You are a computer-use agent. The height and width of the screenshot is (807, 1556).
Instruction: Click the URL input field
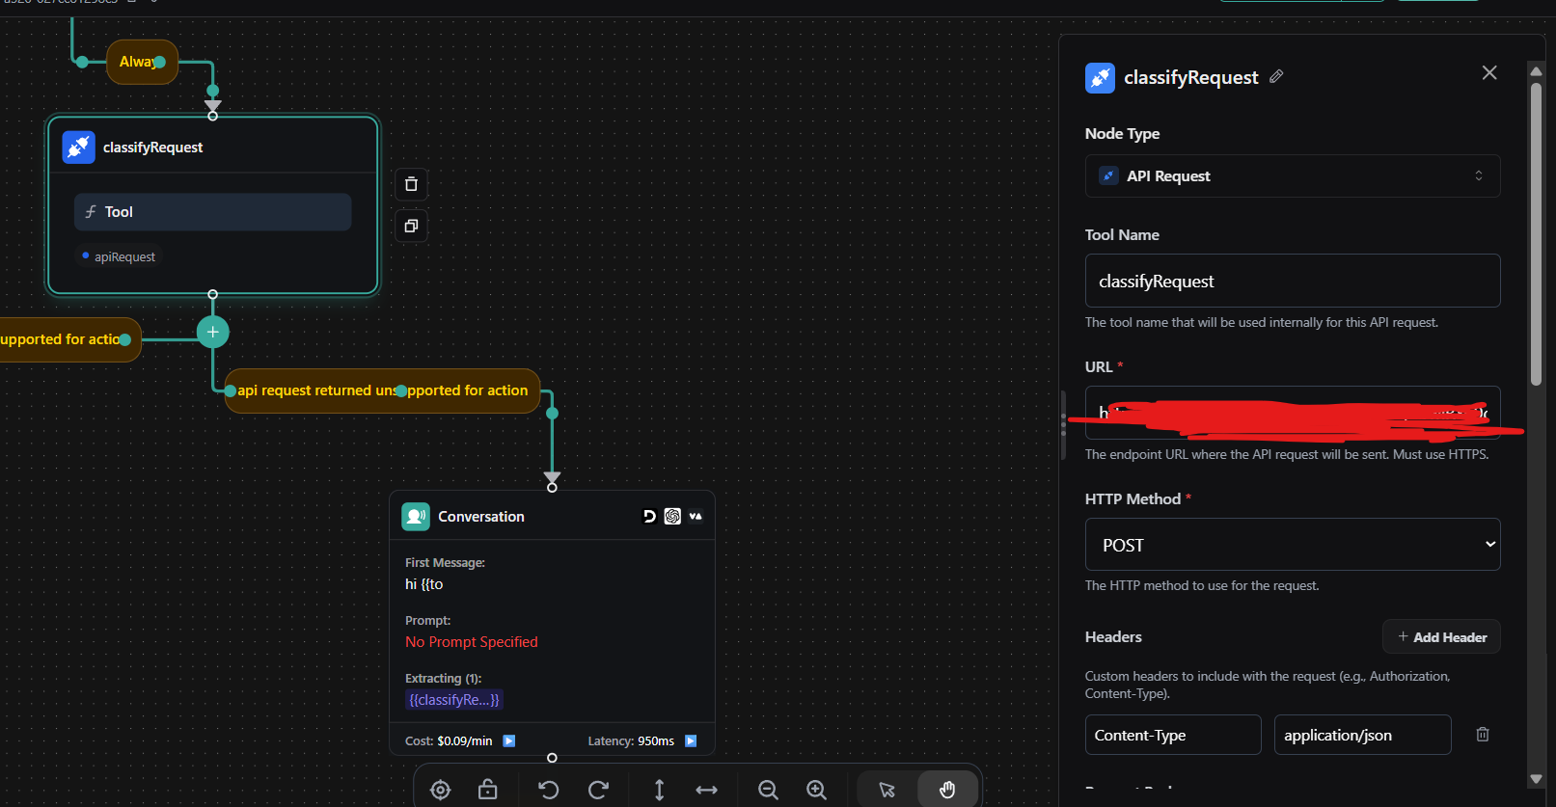[1293, 413]
